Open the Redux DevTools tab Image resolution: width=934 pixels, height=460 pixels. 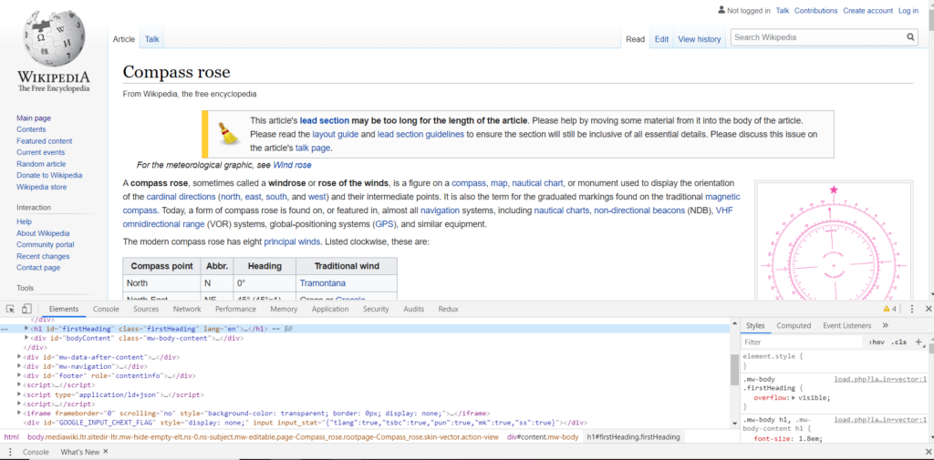pyautogui.click(x=448, y=309)
